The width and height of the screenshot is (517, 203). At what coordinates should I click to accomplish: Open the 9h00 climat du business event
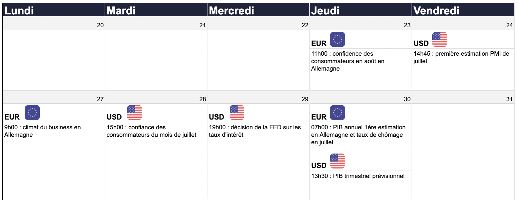click(43, 131)
